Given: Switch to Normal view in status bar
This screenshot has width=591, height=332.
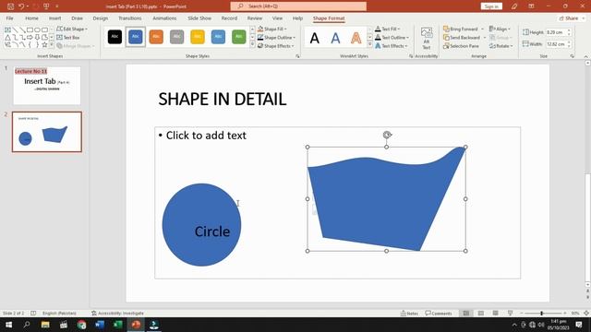Looking at the screenshot, I should point(466,314).
